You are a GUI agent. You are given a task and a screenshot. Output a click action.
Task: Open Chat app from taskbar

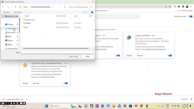coord(86,106)
